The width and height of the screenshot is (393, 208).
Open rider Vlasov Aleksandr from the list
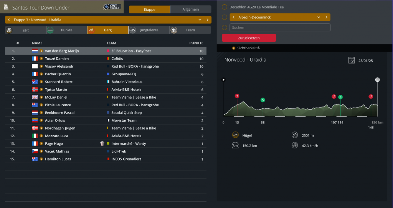pos(59,67)
